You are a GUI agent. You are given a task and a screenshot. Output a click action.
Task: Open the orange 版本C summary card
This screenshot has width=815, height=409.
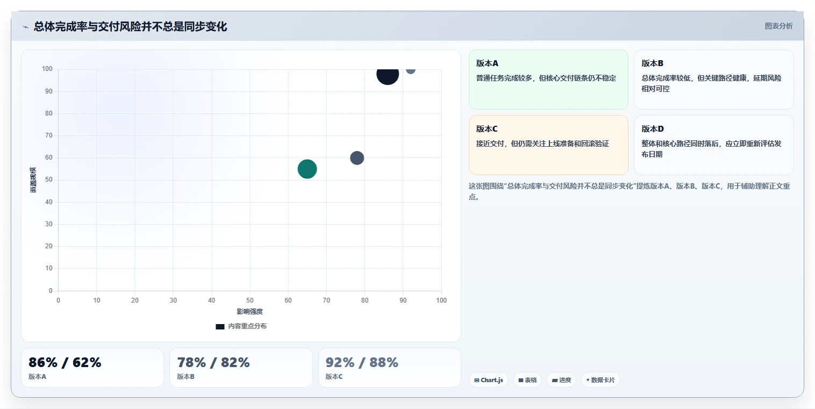click(x=548, y=145)
